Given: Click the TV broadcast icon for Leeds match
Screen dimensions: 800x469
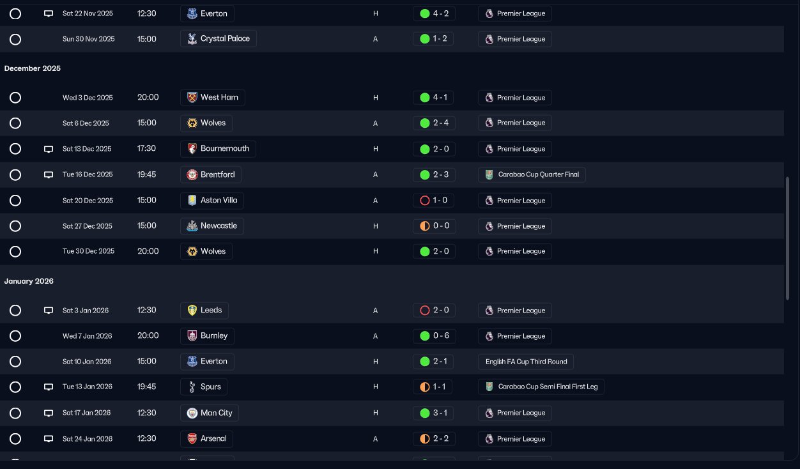Looking at the screenshot, I should coord(48,311).
